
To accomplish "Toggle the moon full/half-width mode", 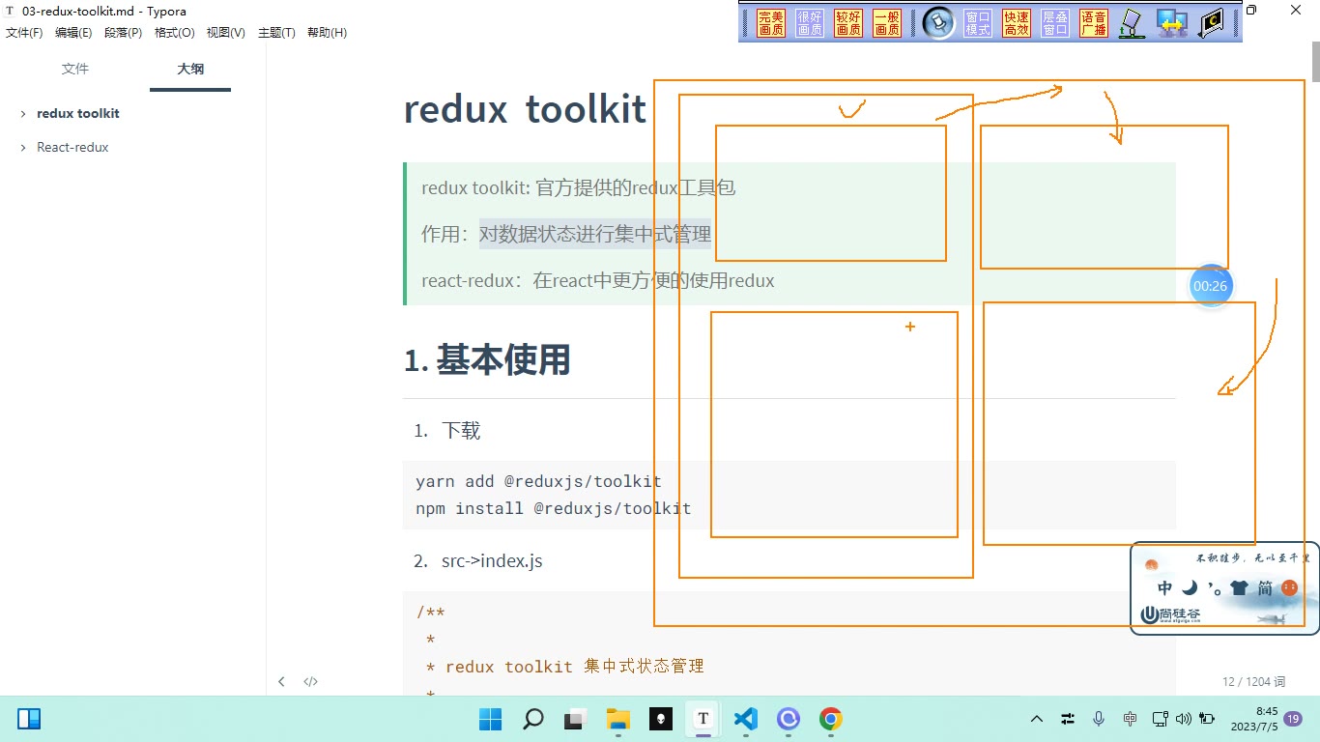I will (1190, 587).
